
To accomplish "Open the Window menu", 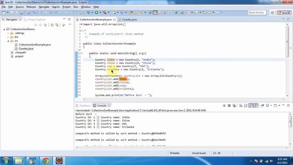I will point(86,7).
